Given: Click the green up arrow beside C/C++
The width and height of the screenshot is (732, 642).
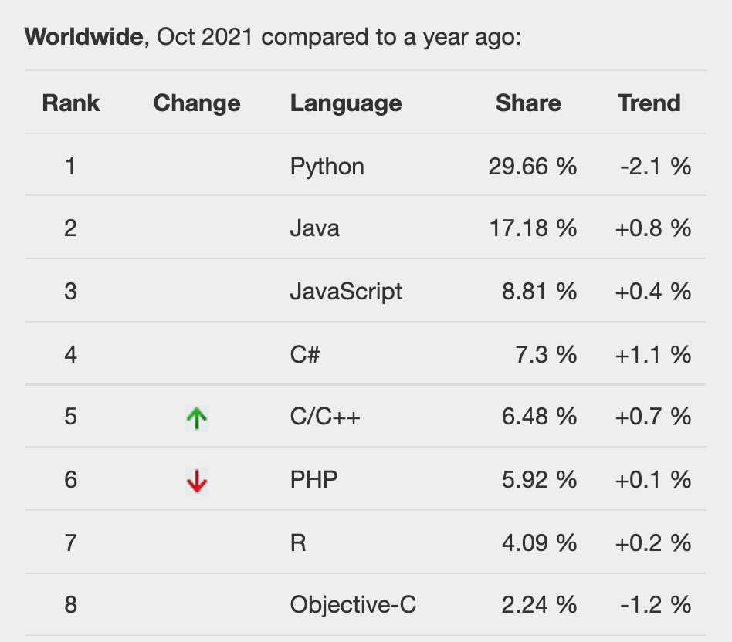Looking at the screenshot, I should (197, 418).
